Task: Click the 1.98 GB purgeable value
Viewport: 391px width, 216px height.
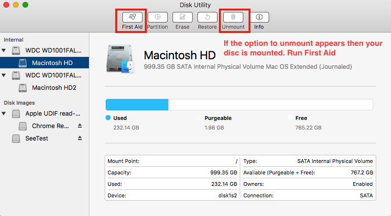Action: [x=214, y=128]
